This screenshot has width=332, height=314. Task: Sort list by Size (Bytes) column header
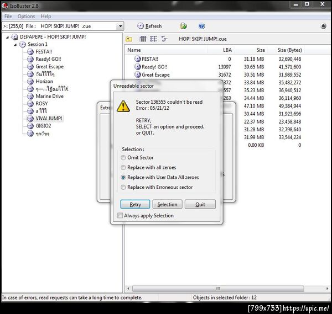[x=289, y=50]
